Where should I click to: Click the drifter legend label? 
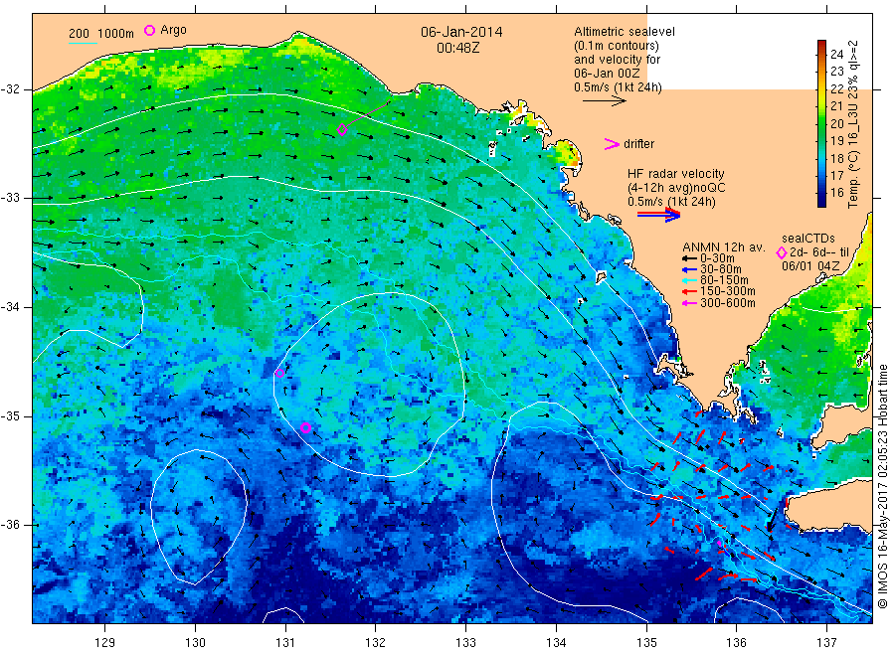pos(638,144)
